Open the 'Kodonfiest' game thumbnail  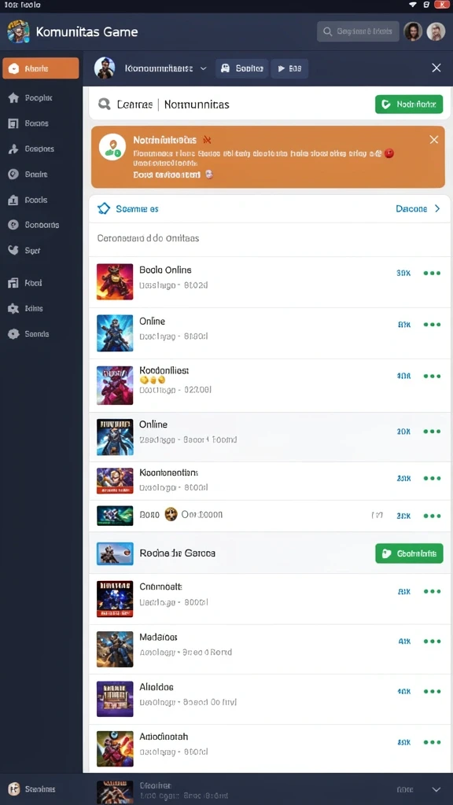tap(115, 385)
